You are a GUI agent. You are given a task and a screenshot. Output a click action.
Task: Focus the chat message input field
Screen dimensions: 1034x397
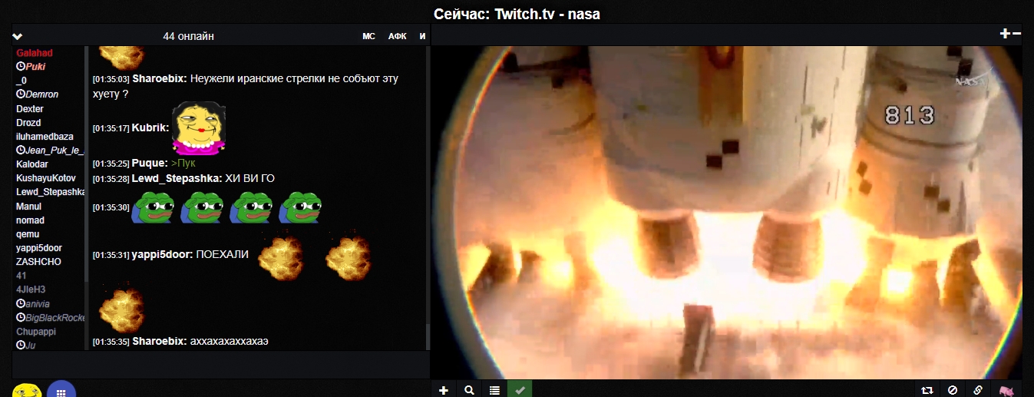(221, 365)
